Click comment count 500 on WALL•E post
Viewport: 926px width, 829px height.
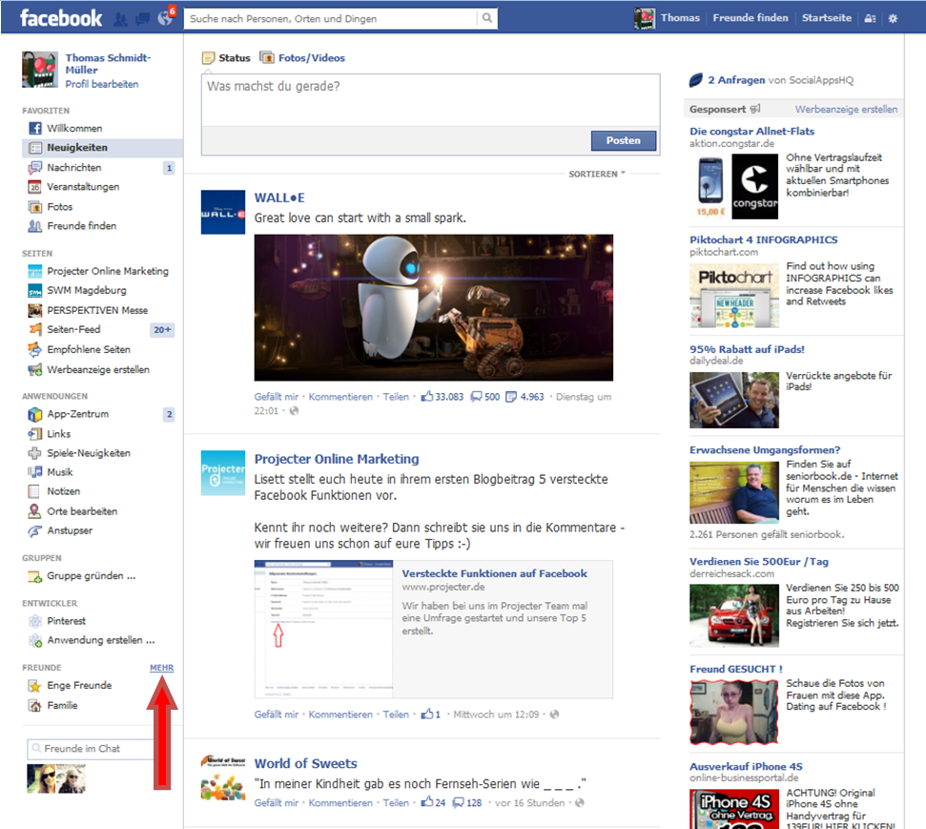484,397
